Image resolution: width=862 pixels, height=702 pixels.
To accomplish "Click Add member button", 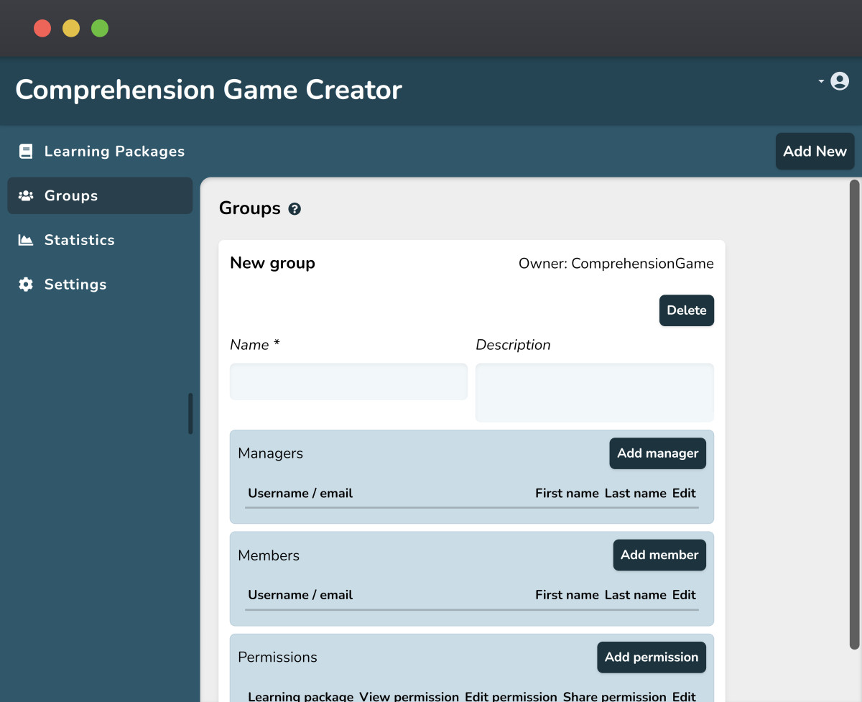I will pyautogui.click(x=659, y=555).
